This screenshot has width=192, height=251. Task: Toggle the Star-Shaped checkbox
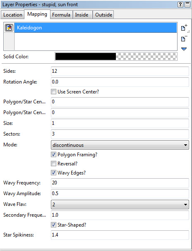(53, 225)
